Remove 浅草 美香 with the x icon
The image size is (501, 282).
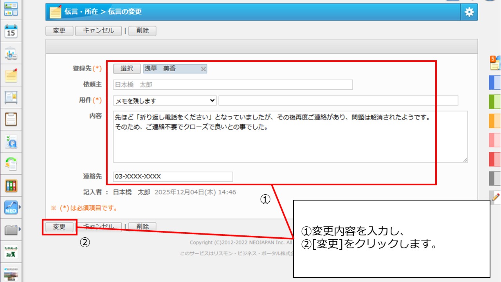pyautogui.click(x=203, y=69)
